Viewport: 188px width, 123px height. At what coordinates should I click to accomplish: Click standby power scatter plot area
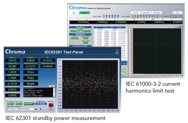(90, 84)
